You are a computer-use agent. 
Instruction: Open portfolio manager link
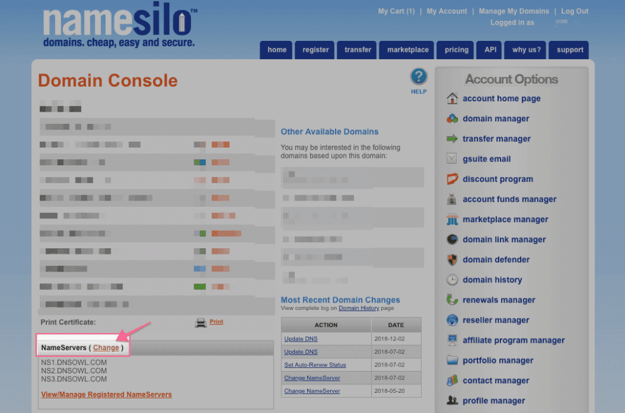[x=498, y=361]
